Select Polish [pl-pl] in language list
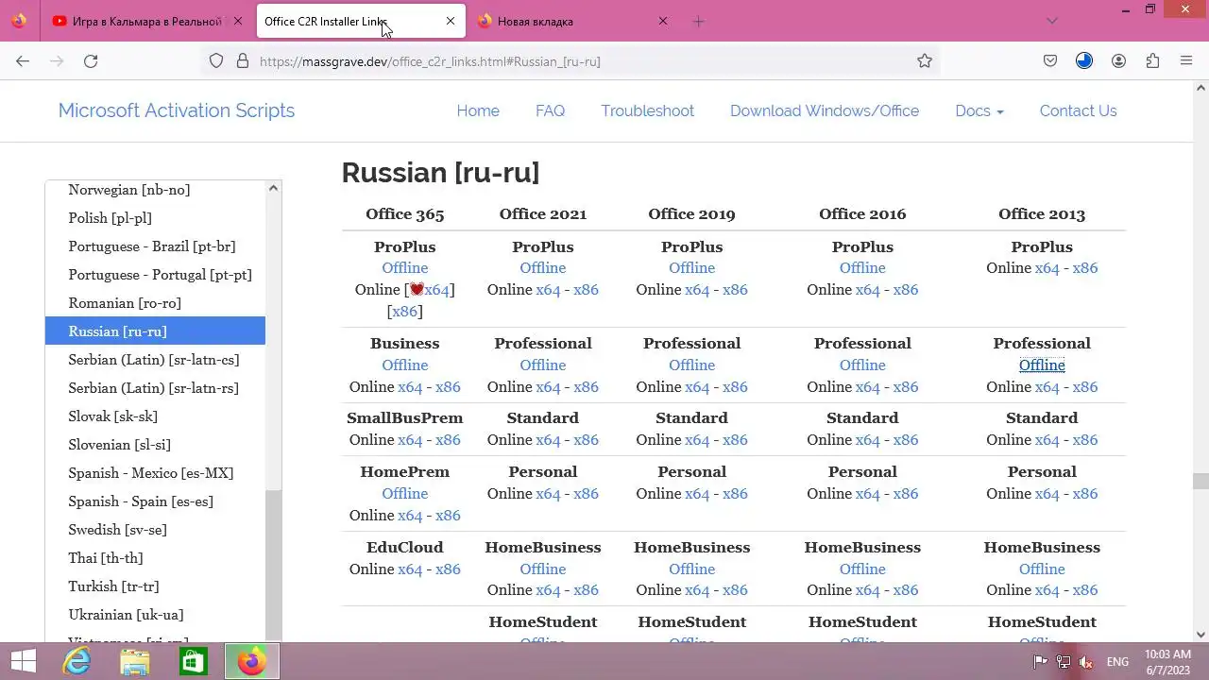 tap(110, 218)
